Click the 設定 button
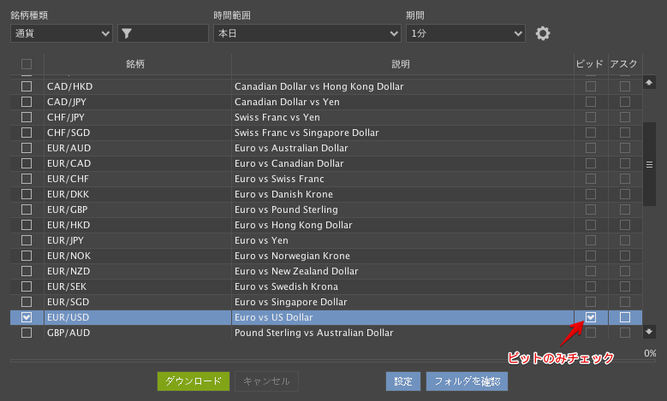Screen dimensions: 667x401 click(402, 381)
